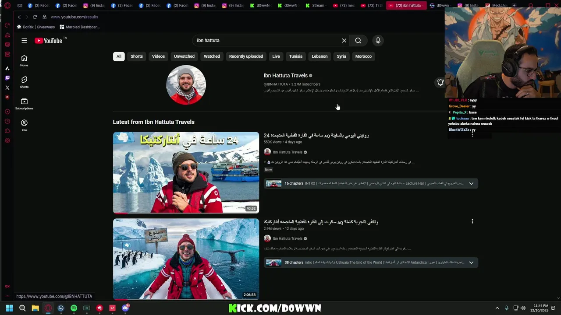
Task: Open Shorts from the YouTube sidebar
Action: [24, 82]
